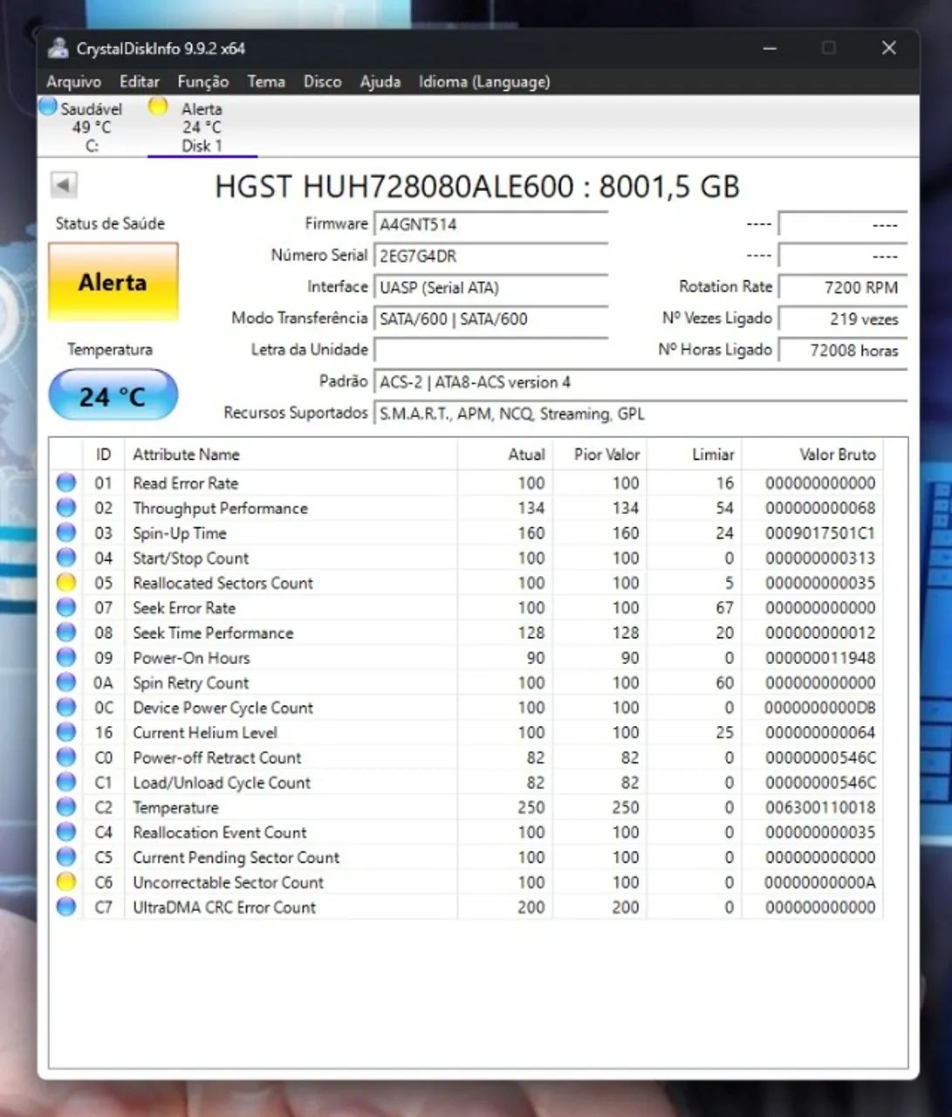Click the blue status icon for Read Error Rate
This screenshot has height=1117, width=952.
[x=66, y=483]
